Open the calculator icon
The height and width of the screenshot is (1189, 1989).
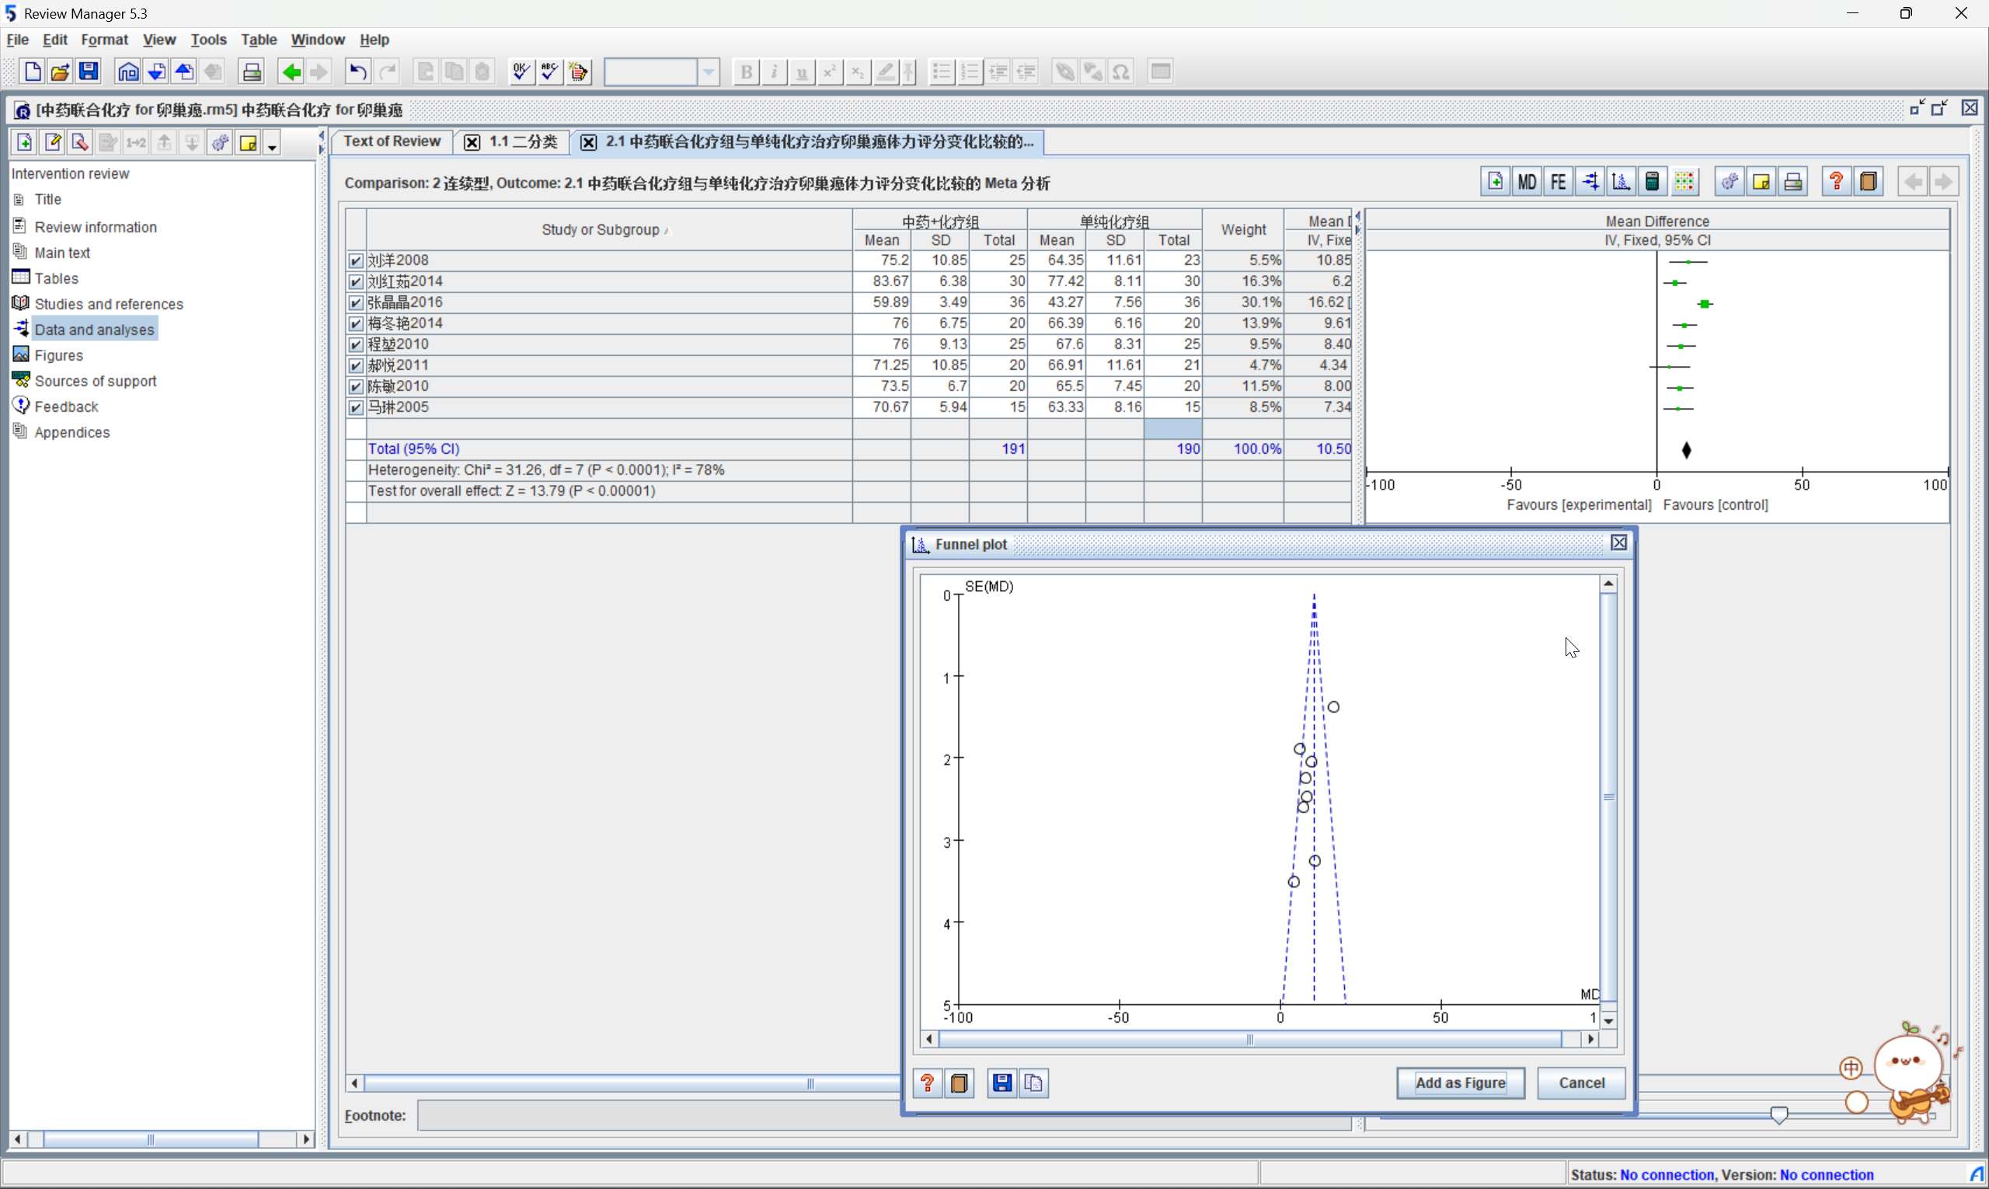pos(1652,182)
